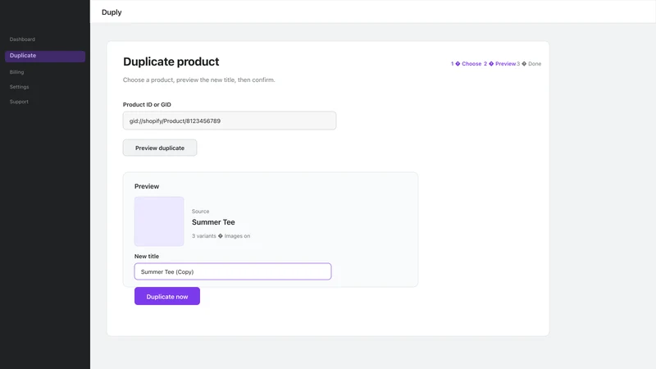Viewport: 656px width, 369px height.
Task: Open the Dashboard sidebar item
Action: 23,39
